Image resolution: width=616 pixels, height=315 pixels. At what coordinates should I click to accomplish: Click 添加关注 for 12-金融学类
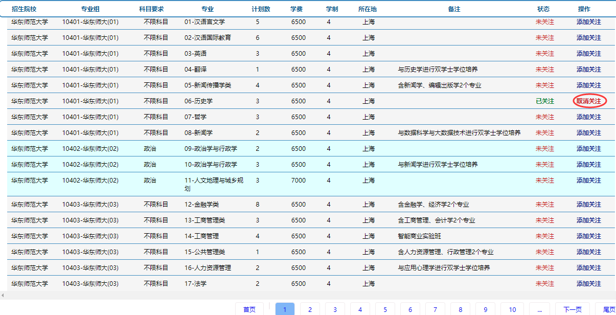(x=588, y=205)
